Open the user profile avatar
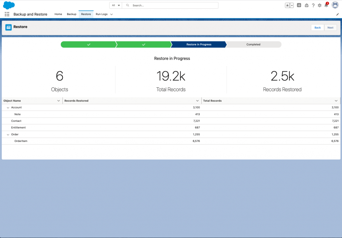The height and width of the screenshot is (238, 342). (x=335, y=5)
